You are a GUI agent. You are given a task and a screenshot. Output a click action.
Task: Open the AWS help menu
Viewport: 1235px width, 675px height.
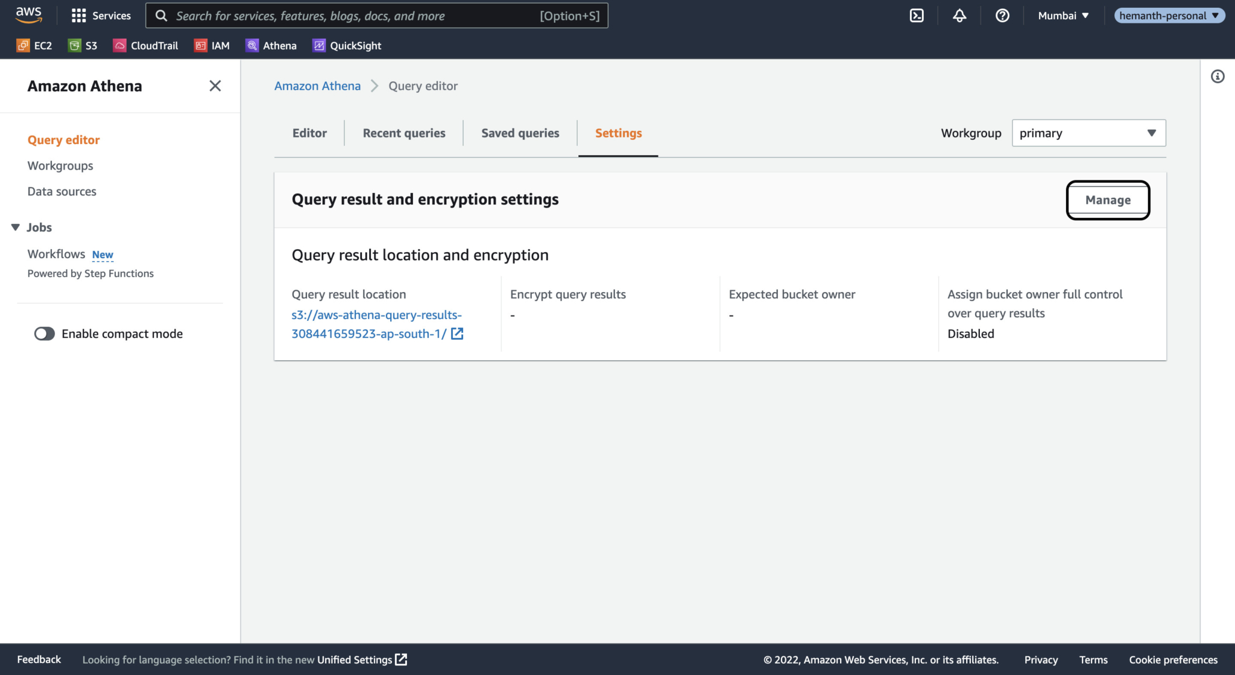pyautogui.click(x=1002, y=15)
